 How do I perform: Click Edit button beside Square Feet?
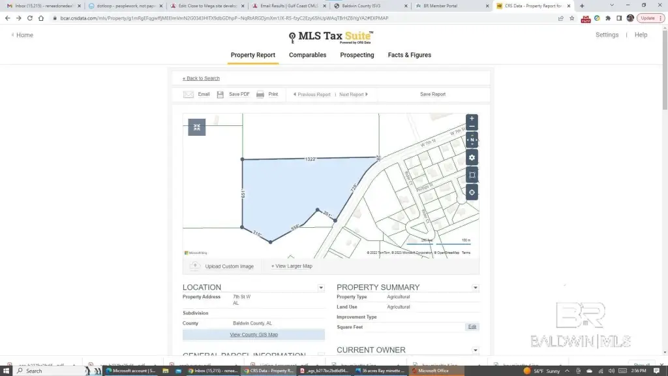(472, 327)
